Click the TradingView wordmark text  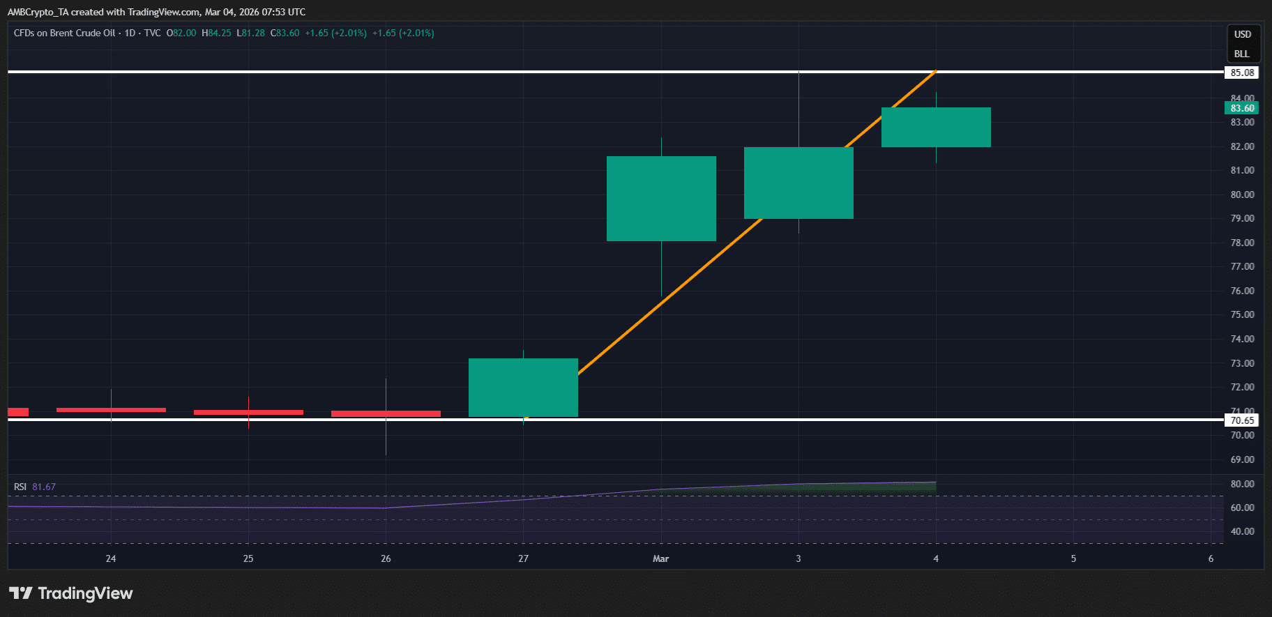pos(85,593)
